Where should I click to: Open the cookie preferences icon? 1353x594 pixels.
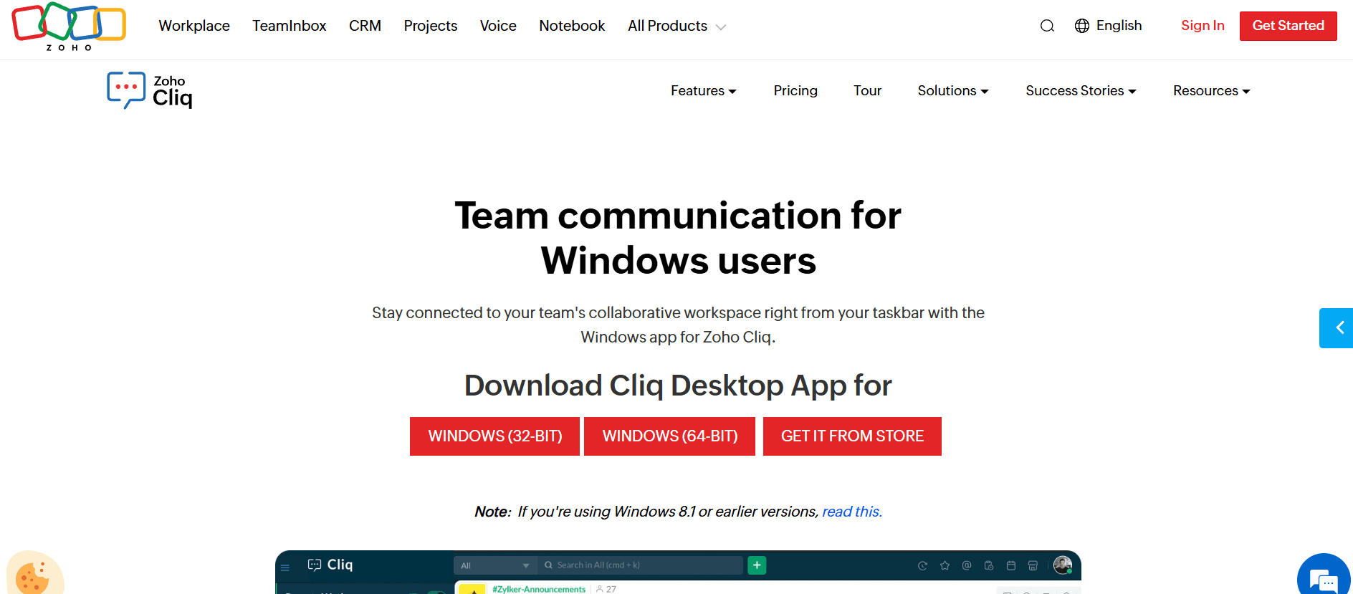[x=34, y=573]
